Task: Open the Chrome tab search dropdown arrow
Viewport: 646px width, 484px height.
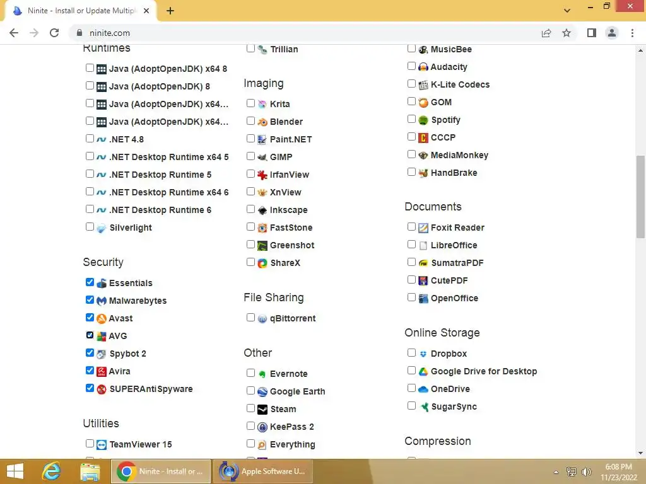Action: (x=567, y=11)
